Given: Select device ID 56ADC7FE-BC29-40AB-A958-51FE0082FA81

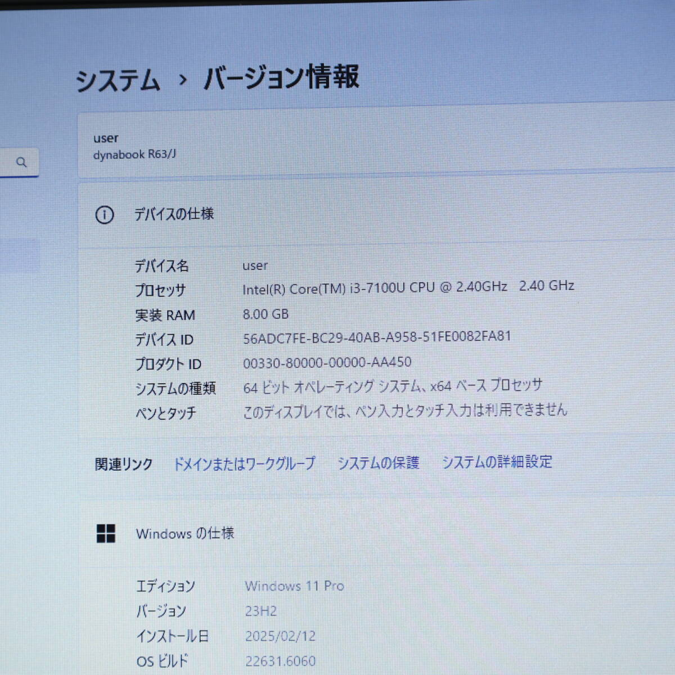Looking at the screenshot, I should (x=377, y=337).
